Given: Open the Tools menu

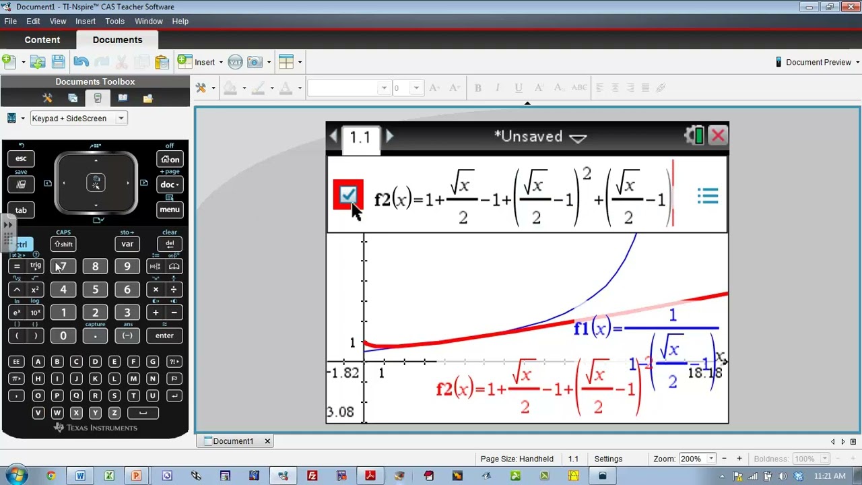Looking at the screenshot, I should tap(114, 21).
